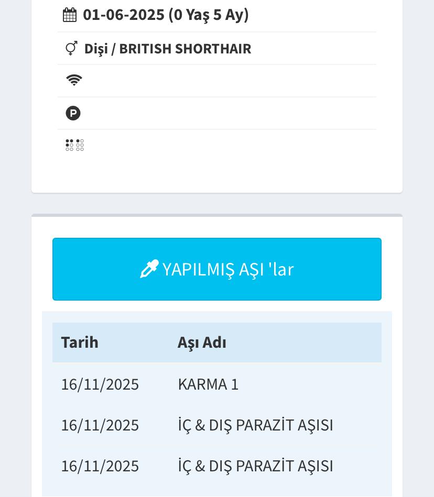Screen dimensions: 434x497
Task: Click the circled P icon
Action: click(73, 113)
